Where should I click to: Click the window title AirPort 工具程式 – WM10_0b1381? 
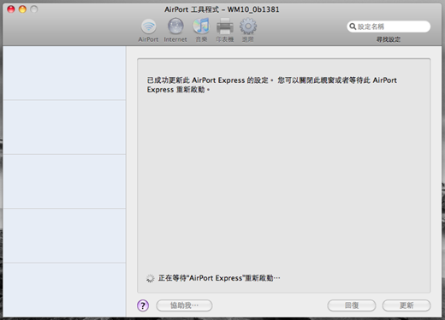click(x=222, y=9)
